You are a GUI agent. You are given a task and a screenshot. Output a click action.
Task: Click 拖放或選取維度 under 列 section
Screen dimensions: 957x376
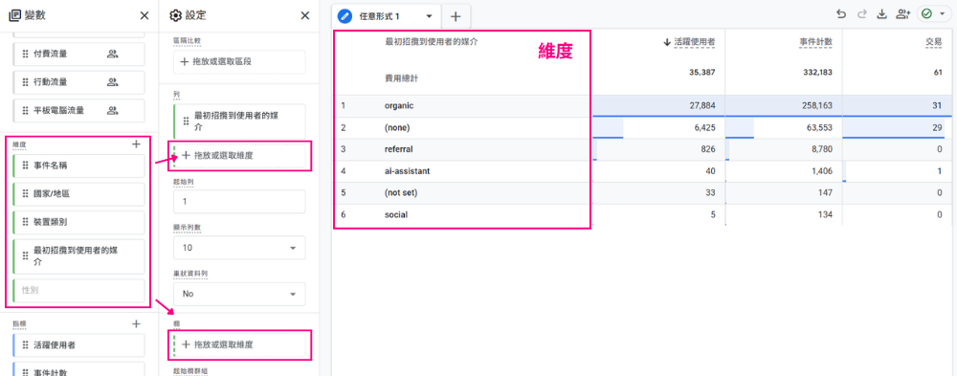pyautogui.click(x=239, y=156)
